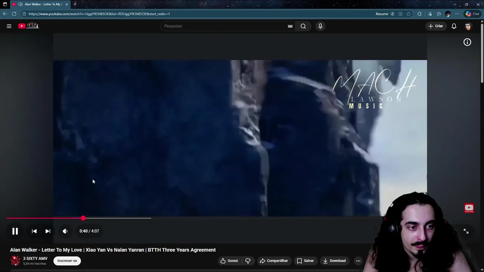
Task: Open more actions three-dot menu
Action: click(x=358, y=261)
